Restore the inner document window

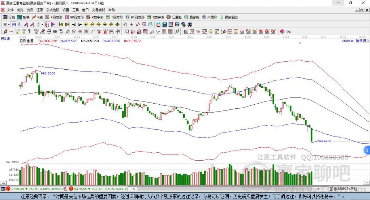pyautogui.click(x=361, y=10)
